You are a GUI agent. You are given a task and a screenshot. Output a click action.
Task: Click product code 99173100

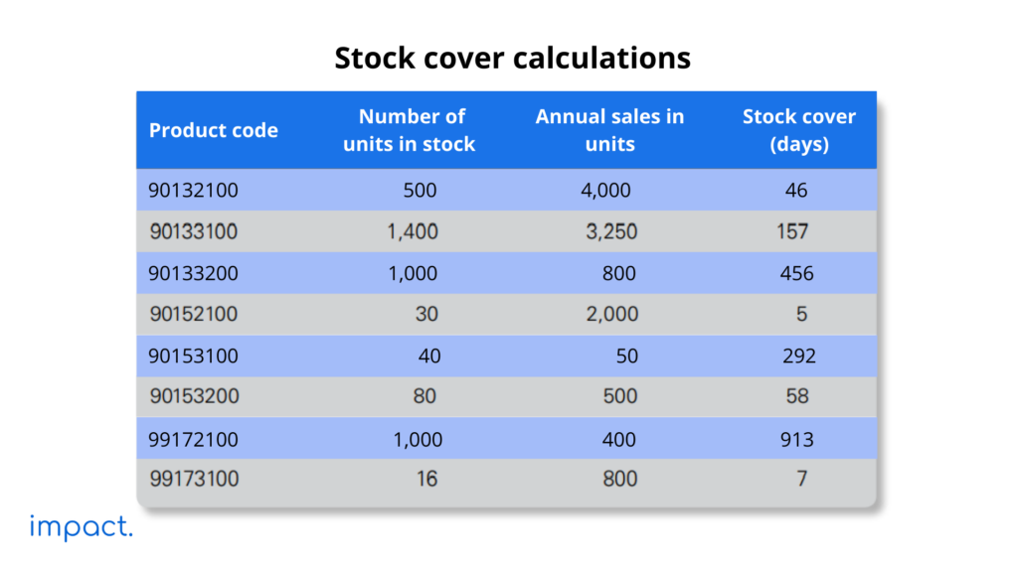tap(194, 479)
